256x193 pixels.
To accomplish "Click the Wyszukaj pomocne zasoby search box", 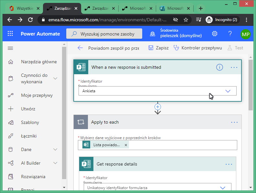I will (x=104, y=34).
